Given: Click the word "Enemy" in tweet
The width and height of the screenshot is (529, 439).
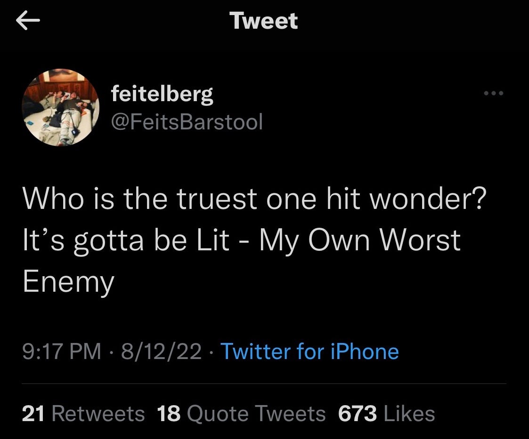Looking at the screenshot, I should coord(68,282).
